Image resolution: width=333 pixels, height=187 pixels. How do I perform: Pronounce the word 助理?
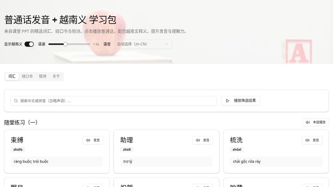[x=203, y=140]
